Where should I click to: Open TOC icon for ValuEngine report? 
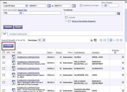[x=13, y=75]
